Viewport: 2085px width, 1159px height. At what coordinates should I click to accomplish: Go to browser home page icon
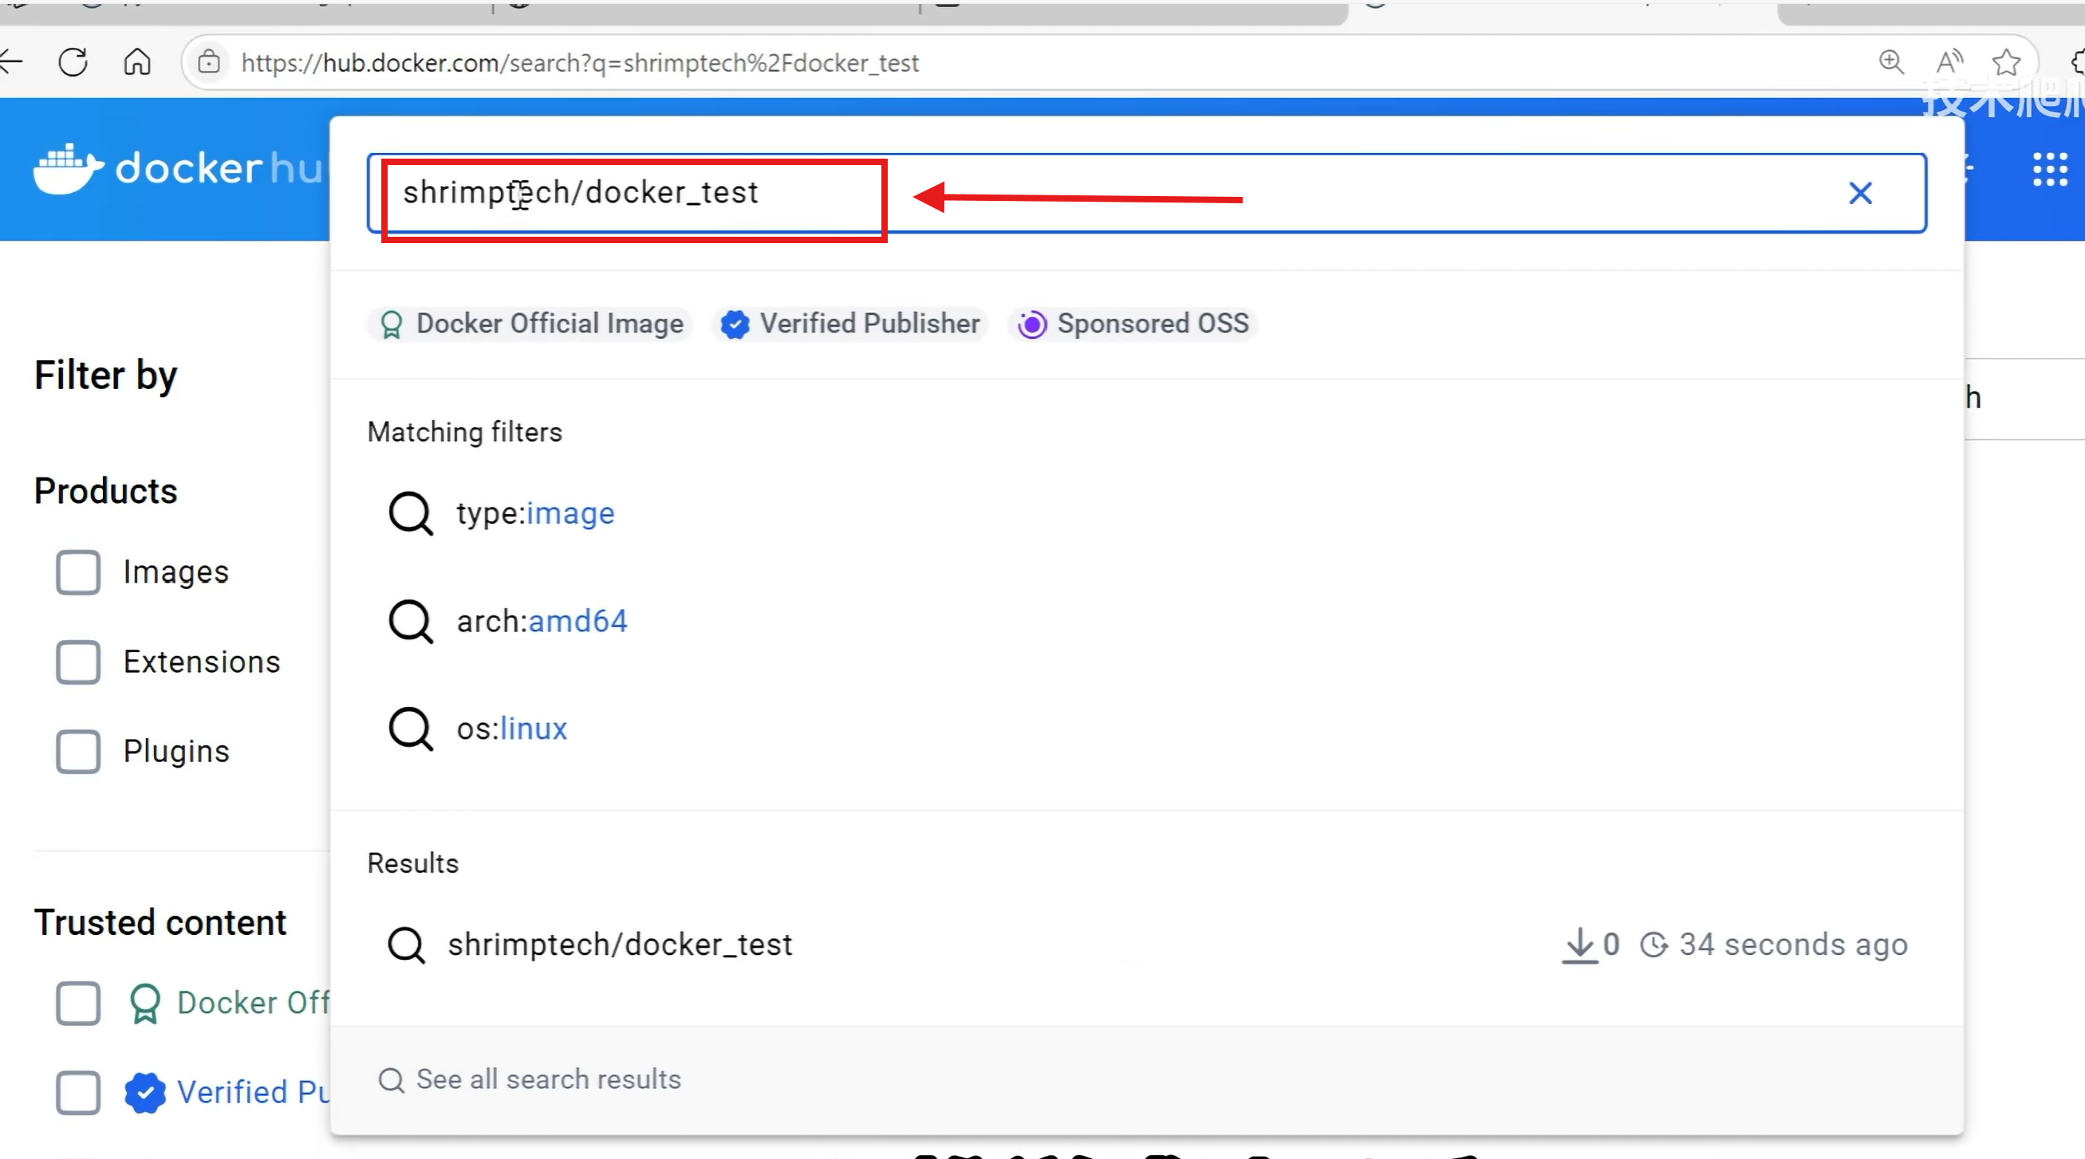pyautogui.click(x=136, y=62)
